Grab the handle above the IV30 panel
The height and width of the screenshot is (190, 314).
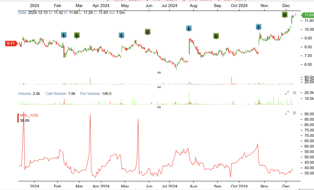[x=159, y=107]
